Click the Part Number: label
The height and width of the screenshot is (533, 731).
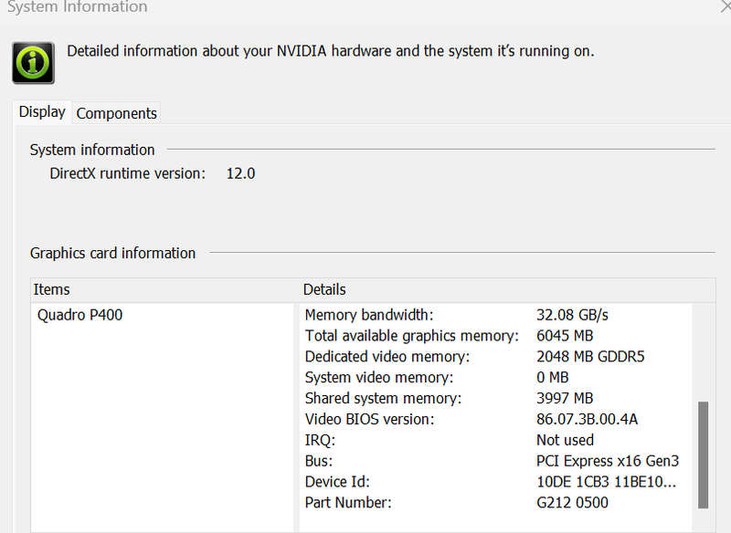348,503
